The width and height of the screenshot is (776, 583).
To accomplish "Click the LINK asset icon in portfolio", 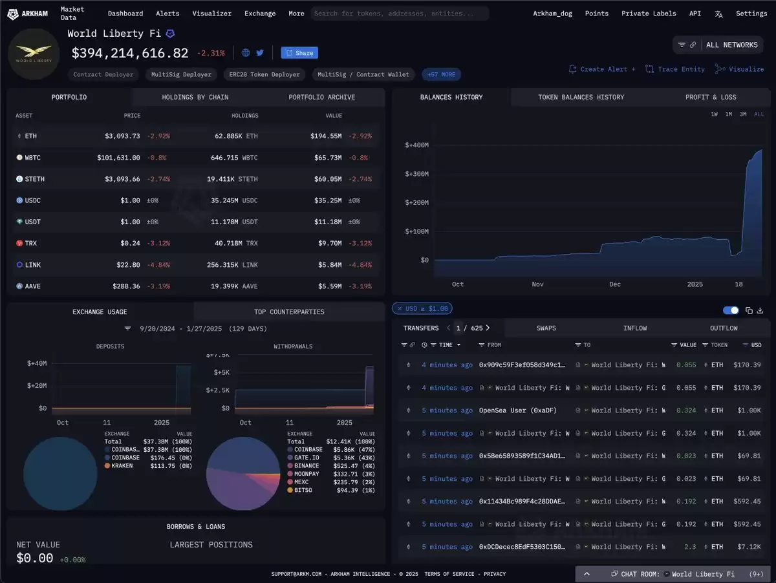I will click(x=19, y=265).
